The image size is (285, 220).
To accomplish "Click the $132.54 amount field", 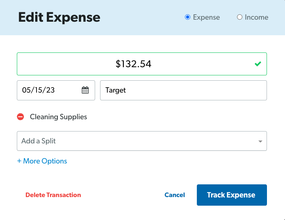I will pos(142,64).
